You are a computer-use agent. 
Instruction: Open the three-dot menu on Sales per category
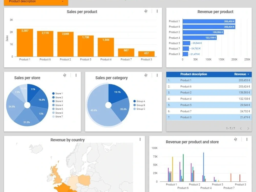[157, 75]
